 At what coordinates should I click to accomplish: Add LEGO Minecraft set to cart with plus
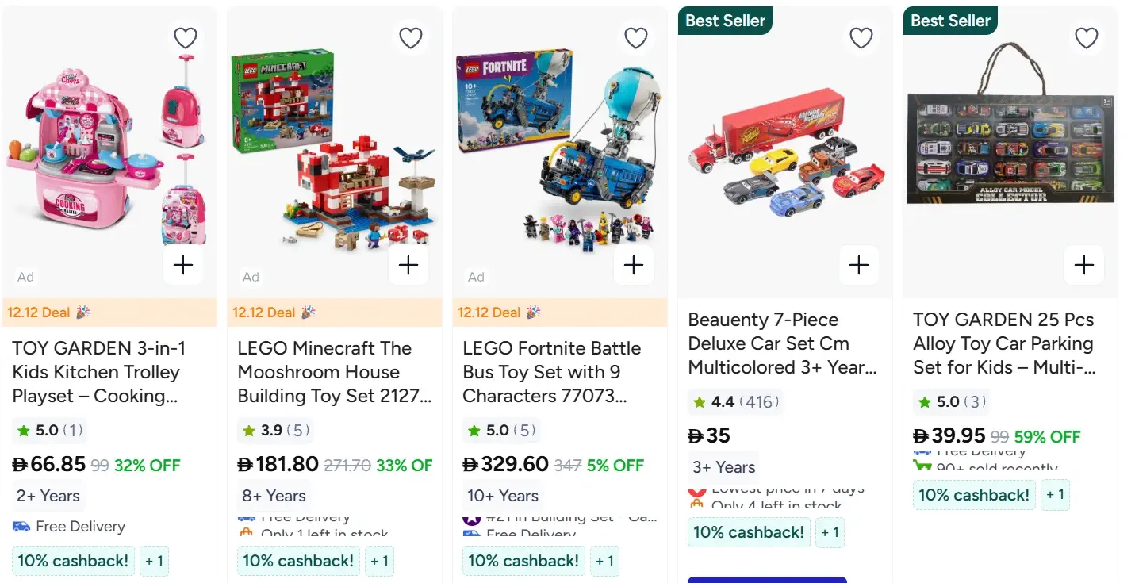[x=408, y=265]
